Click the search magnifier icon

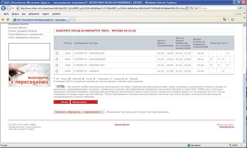240,8
